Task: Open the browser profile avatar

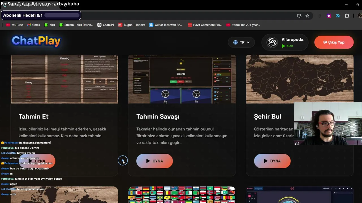Action: [359, 16]
